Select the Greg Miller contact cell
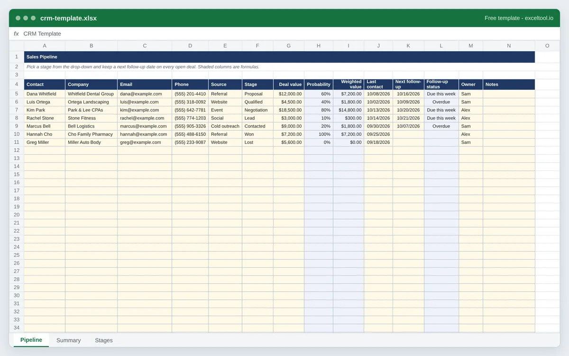This screenshot has width=569, height=356. (45, 142)
